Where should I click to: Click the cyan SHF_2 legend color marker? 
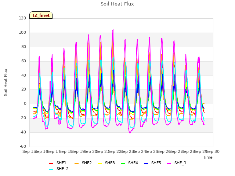[x=51, y=169]
